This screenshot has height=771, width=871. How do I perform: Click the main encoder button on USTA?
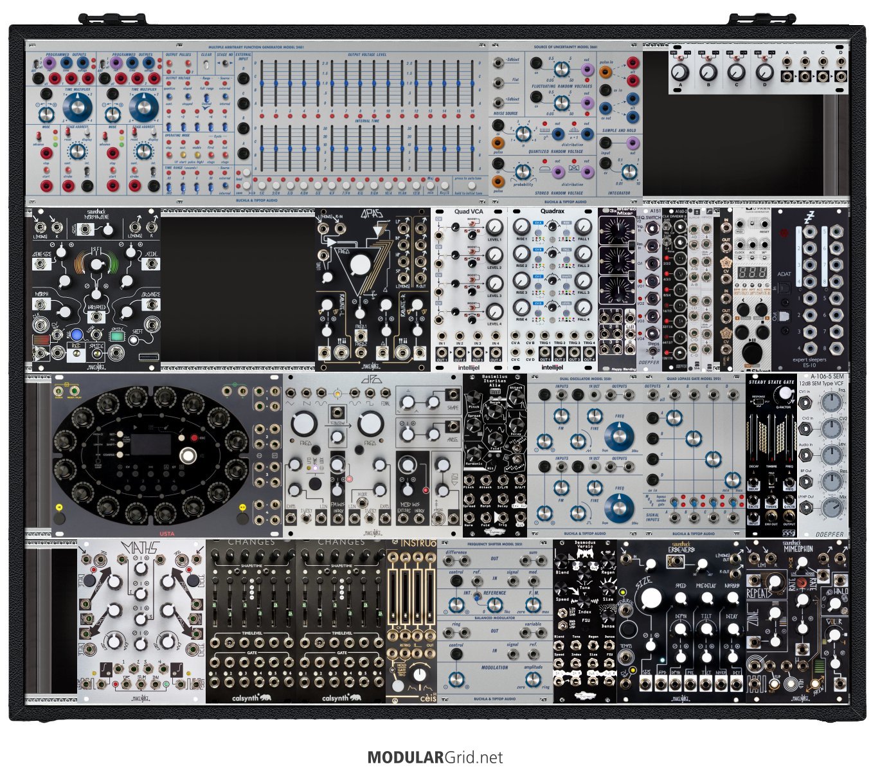188,455
